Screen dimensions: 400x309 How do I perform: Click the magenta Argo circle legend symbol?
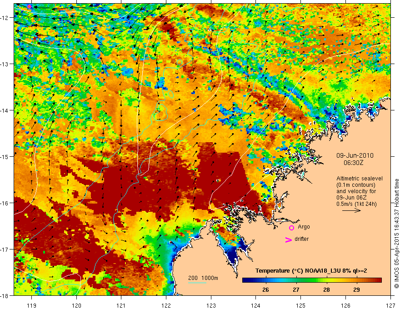pyautogui.click(x=291, y=228)
